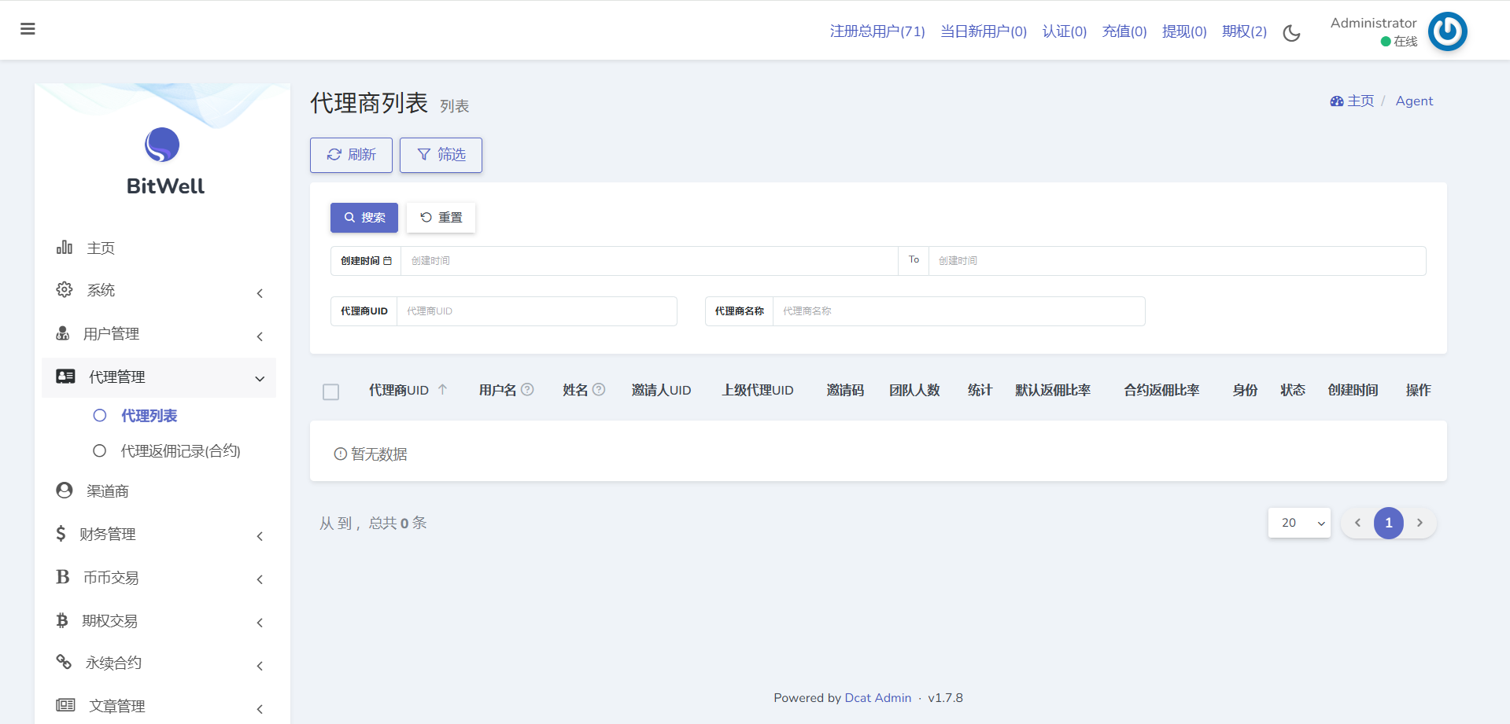
Task: Sort by 代理商UID arrow icon
Action: pyautogui.click(x=443, y=389)
